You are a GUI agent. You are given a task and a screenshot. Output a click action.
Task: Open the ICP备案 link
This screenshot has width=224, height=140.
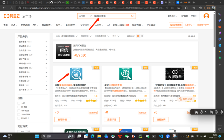tap(184, 16)
